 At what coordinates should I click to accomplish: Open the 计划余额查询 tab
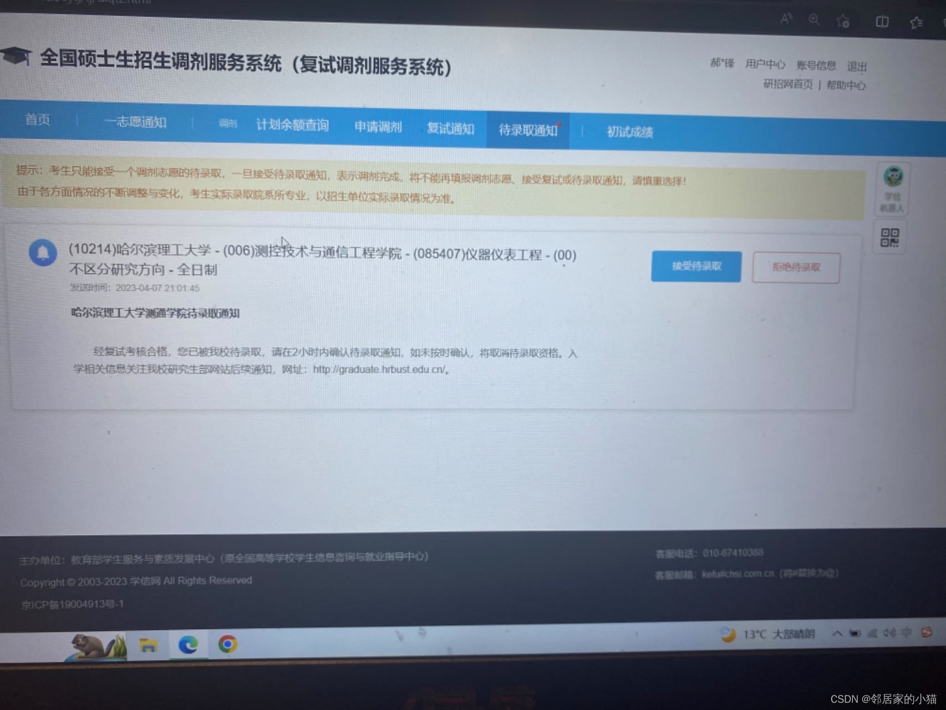point(292,125)
